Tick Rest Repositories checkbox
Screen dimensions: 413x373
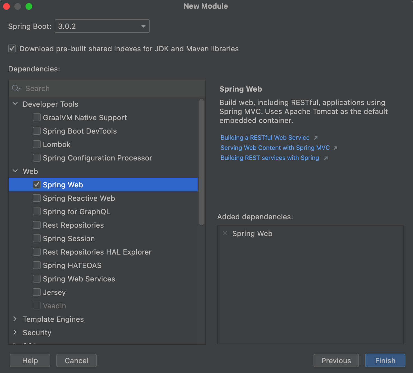[37, 225]
